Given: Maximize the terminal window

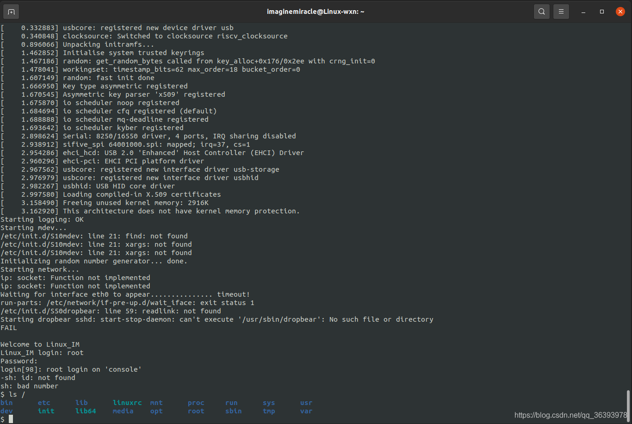Looking at the screenshot, I should click(x=602, y=12).
